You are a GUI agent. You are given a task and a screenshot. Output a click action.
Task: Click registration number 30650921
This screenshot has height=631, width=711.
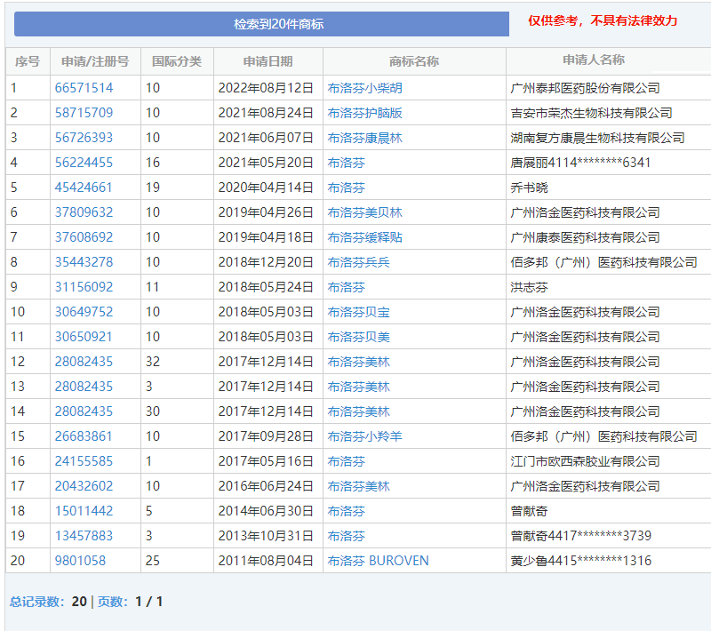pyautogui.click(x=84, y=337)
